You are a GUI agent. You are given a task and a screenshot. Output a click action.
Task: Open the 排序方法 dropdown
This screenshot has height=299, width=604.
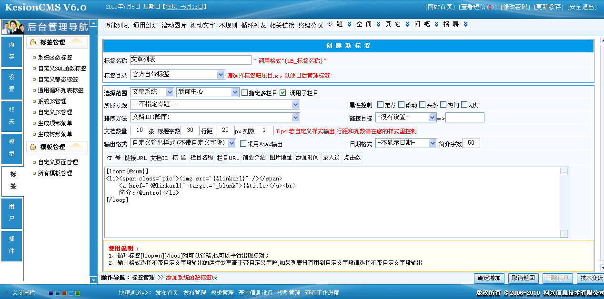296,117
